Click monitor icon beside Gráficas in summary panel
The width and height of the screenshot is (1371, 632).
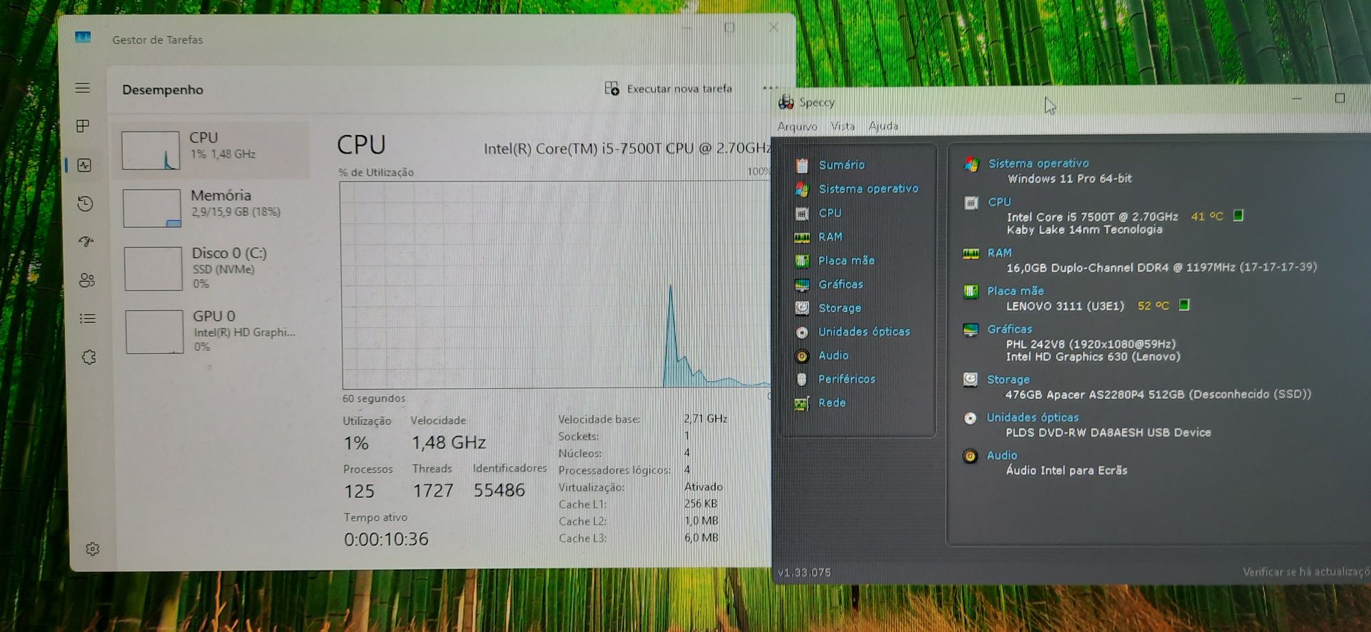970,330
